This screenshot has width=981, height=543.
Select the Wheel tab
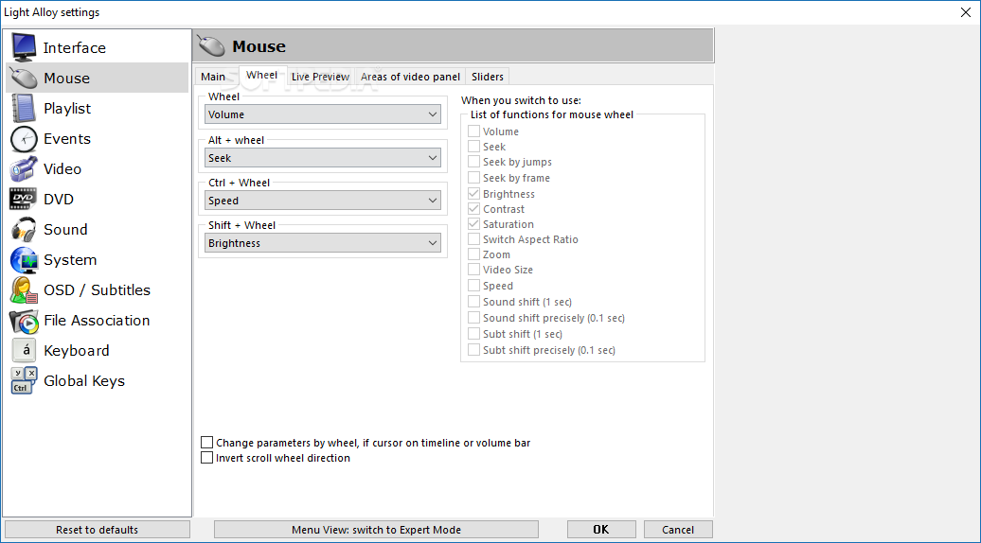click(261, 75)
